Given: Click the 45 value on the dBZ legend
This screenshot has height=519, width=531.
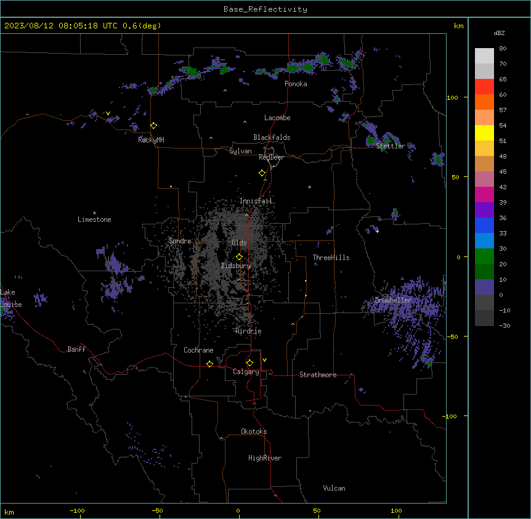Looking at the screenshot, I should point(503,172).
